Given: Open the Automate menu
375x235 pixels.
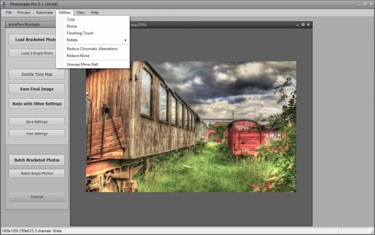Looking at the screenshot, I should point(44,12).
